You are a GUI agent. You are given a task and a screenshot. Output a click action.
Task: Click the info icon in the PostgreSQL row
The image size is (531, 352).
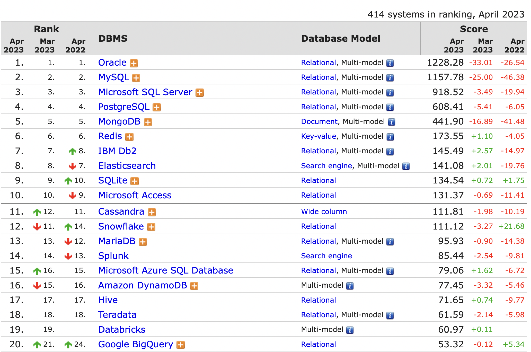tap(390, 107)
